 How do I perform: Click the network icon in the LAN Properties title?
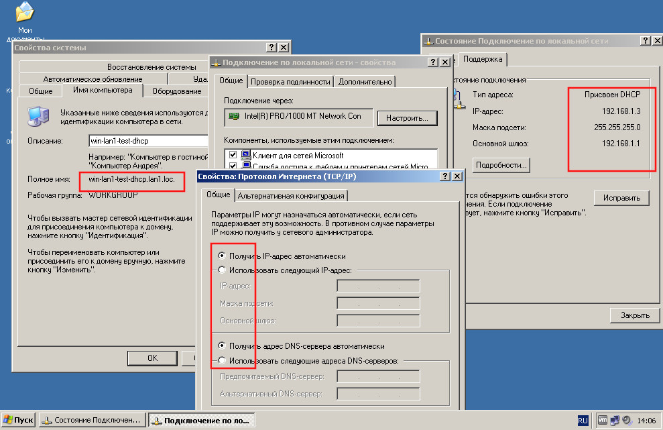tap(216, 62)
